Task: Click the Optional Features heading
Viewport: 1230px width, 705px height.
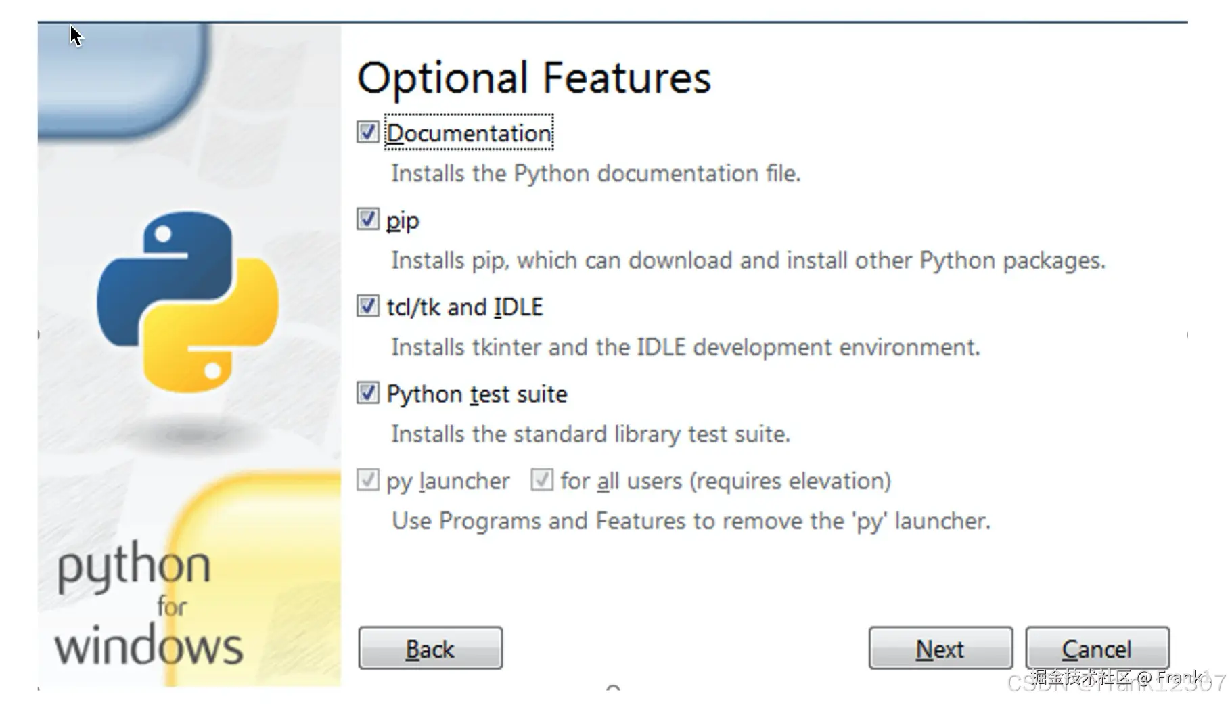Action: coord(534,78)
